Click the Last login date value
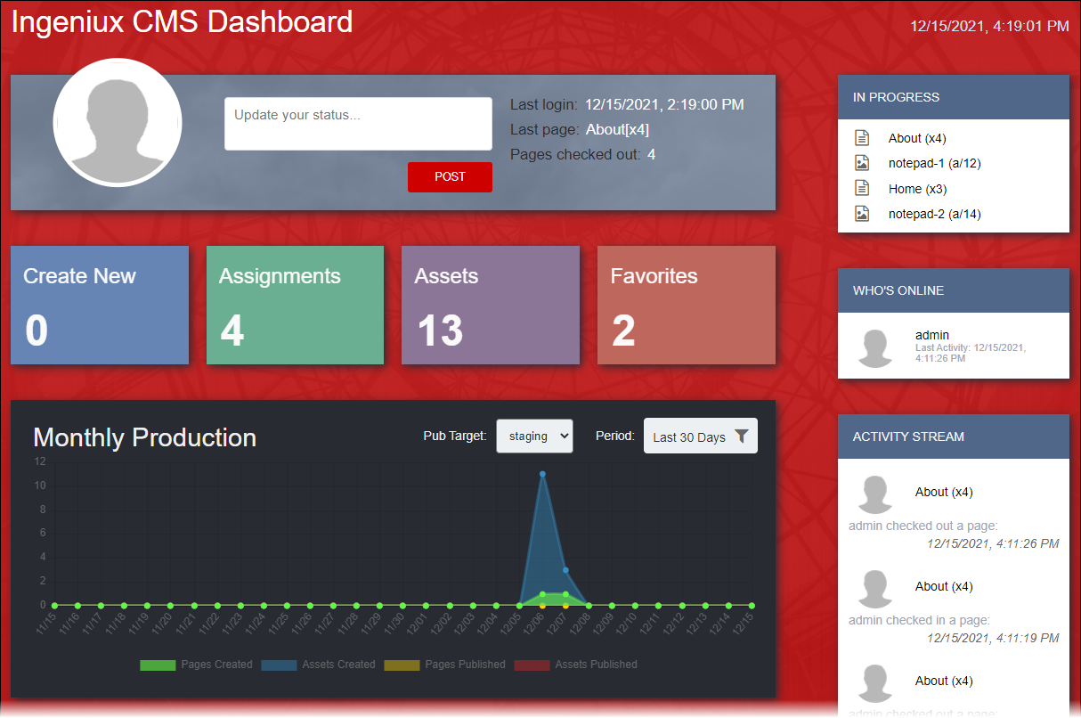 [x=664, y=104]
